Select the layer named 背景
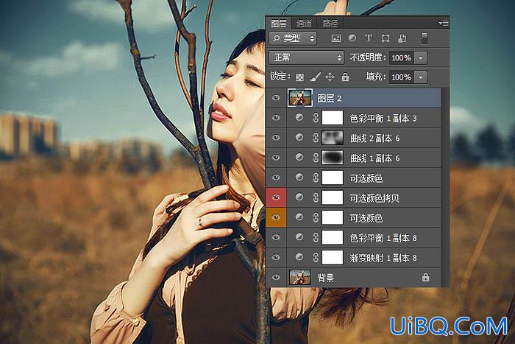515x344 pixels. 325,278
